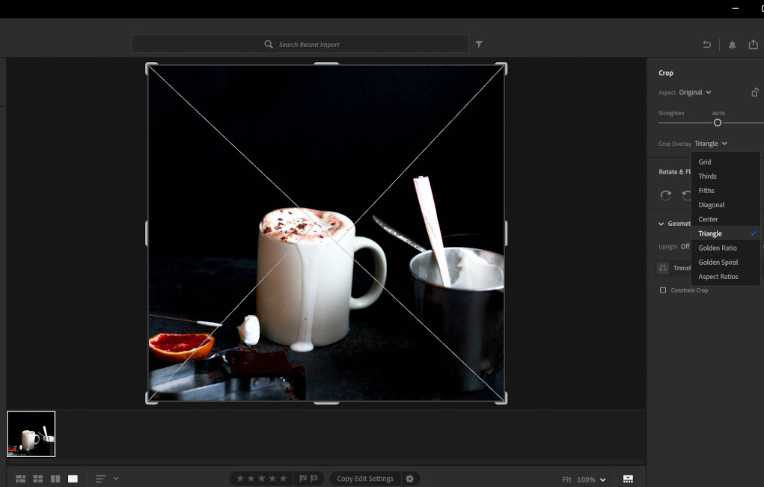
Task: Collapse the Geometry section chevron
Action: coord(661,224)
